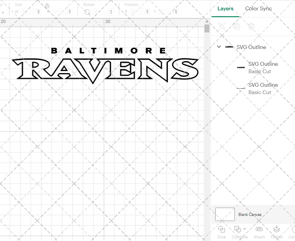295x241 pixels.
Task: Click the Delete trash icon in the layers panel
Action: (x=251, y=26)
